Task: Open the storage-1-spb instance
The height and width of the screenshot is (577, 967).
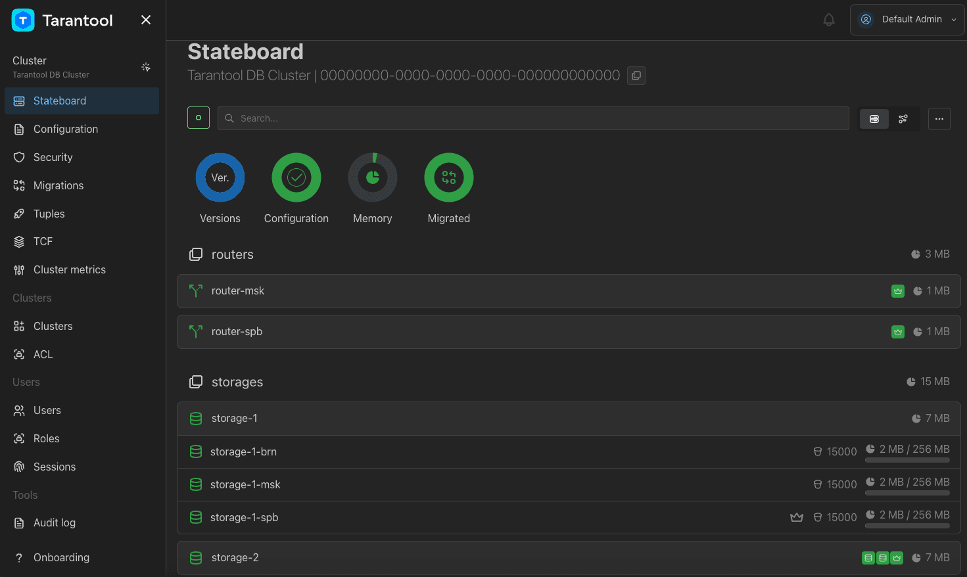Action: (x=569, y=518)
